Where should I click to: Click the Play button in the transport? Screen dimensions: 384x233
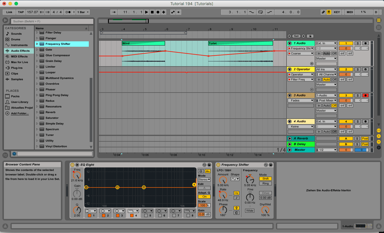(146, 12)
